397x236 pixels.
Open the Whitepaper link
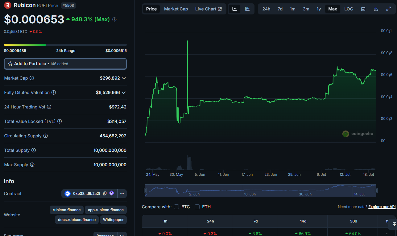(x=113, y=220)
